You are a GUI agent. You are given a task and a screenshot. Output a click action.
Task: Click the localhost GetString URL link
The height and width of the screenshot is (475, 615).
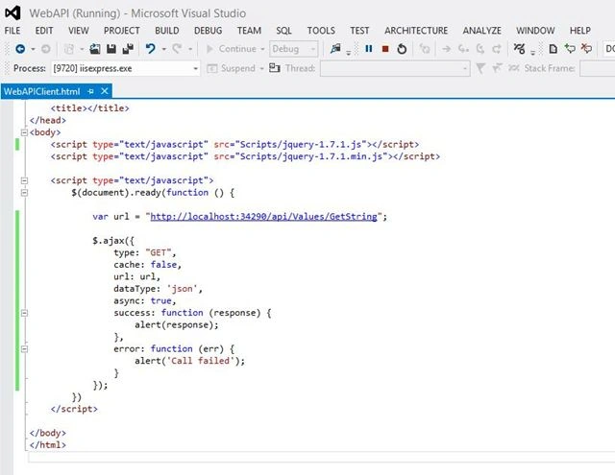click(x=263, y=217)
